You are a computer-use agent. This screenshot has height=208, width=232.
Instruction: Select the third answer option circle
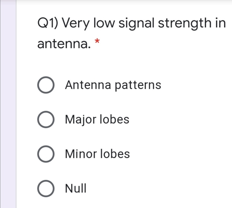46,154
